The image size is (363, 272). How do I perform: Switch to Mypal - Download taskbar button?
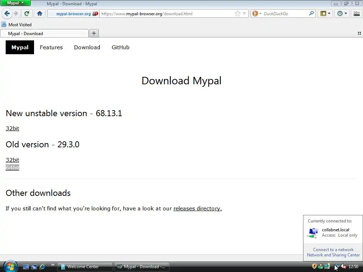click(x=142, y=267)
